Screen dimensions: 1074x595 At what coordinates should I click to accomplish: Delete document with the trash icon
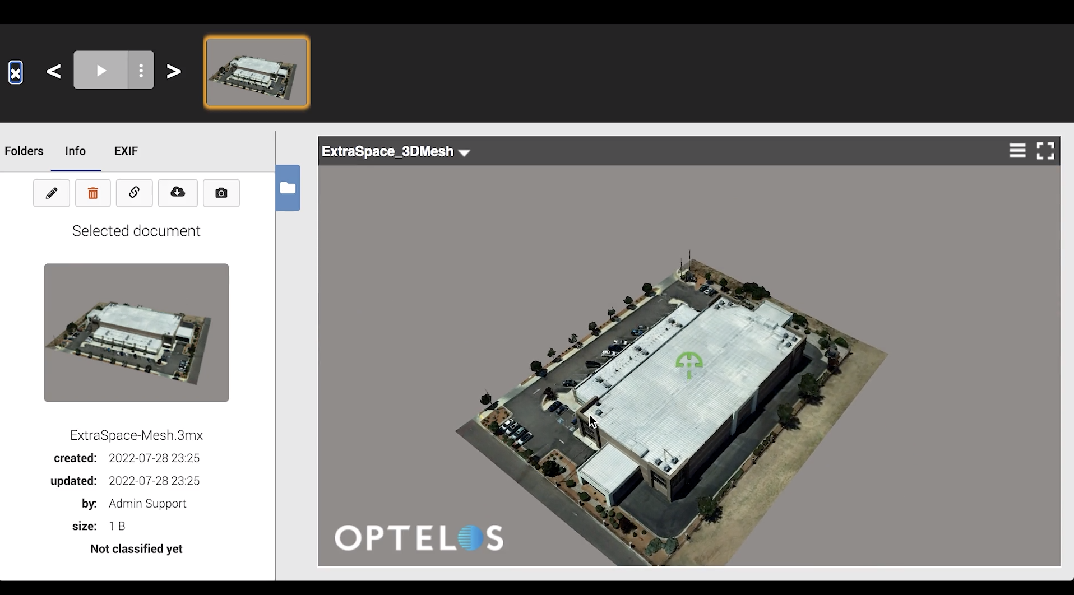[x=93, y=193]
